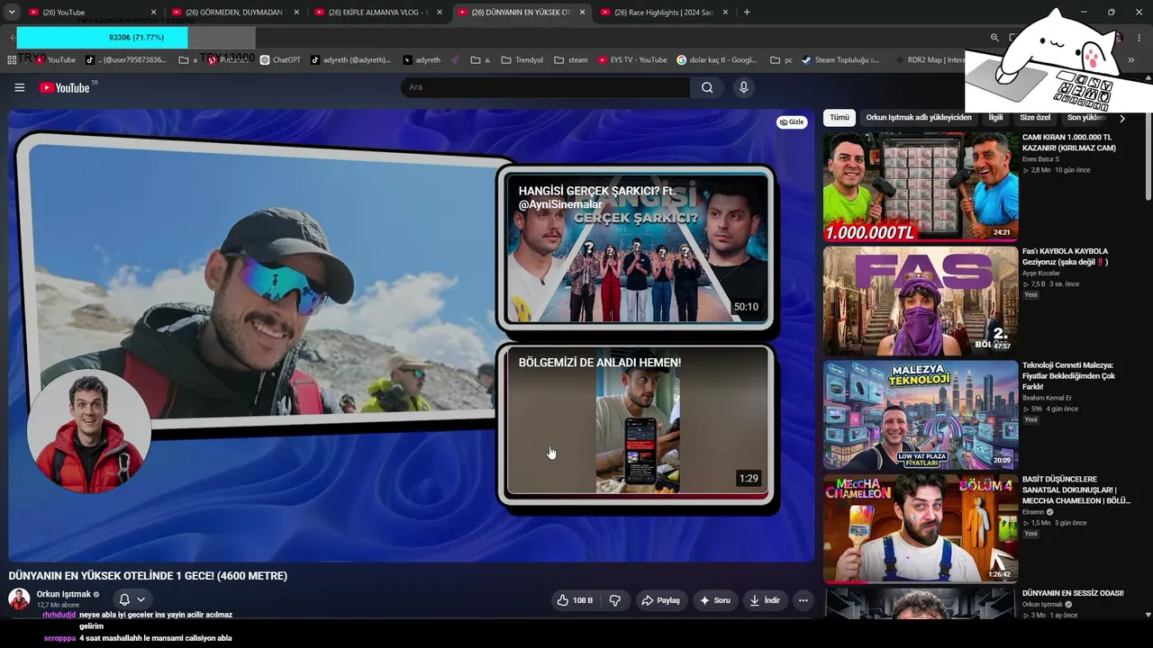Open the Soru ask button
Viewport: 1153px width, 648px height.
(x=714, y=600)
